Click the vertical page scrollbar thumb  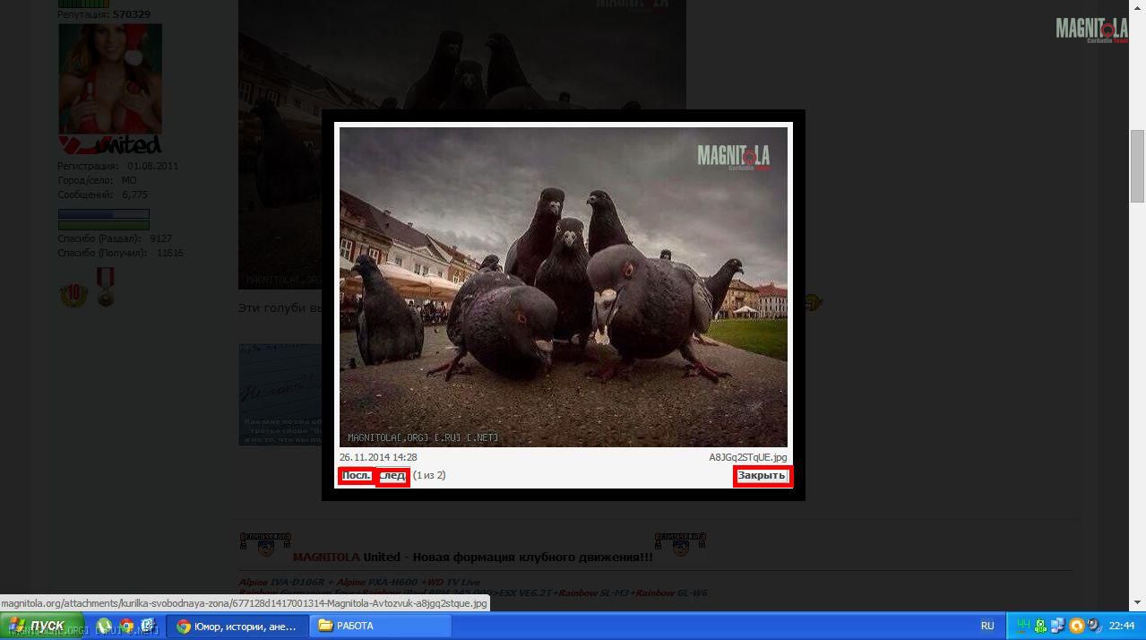[1137, 166]
